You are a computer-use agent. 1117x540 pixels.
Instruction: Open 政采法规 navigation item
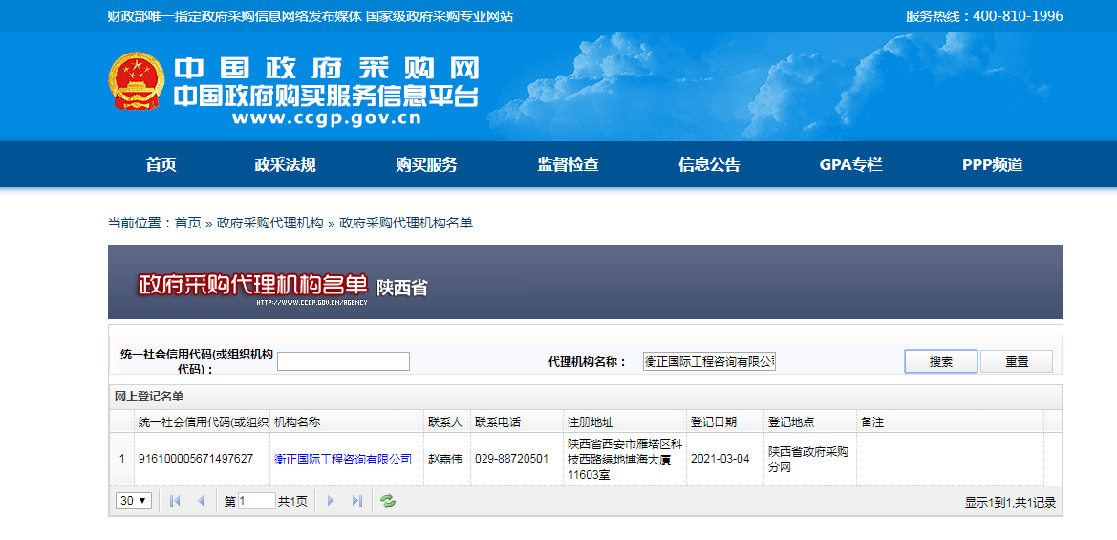285,164
